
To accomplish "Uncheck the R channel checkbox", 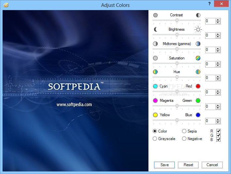I will (x=219, y=131).
